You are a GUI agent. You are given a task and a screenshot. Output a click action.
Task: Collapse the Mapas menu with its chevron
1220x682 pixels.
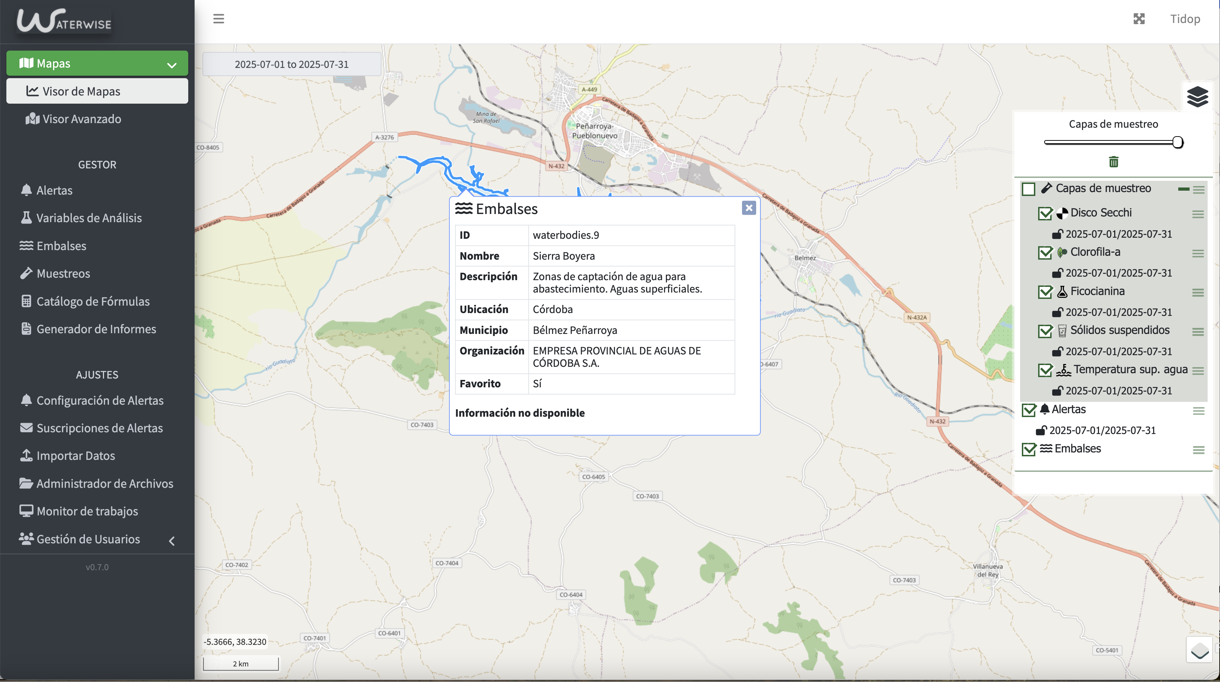[x=172, y=65]
